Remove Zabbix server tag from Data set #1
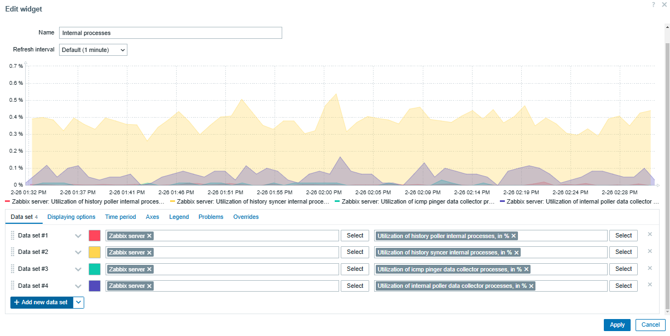The width and height of the screenshot is (670, 336). pos(149,236)
